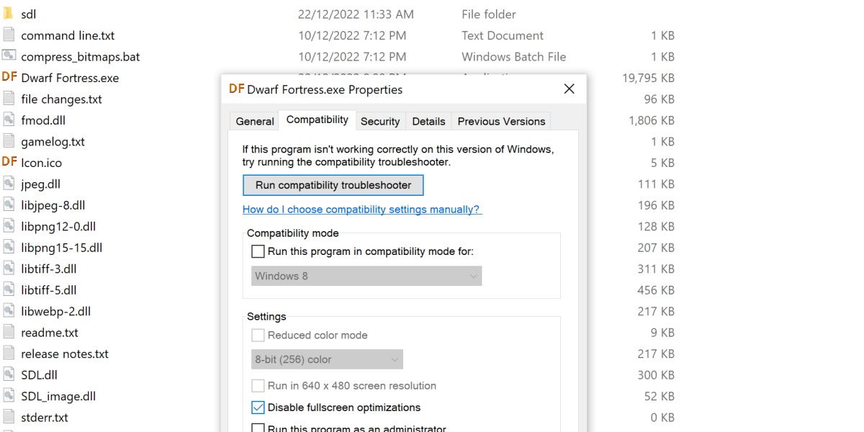Select SDL_image.dll in the file list

(x=58, y=397)
